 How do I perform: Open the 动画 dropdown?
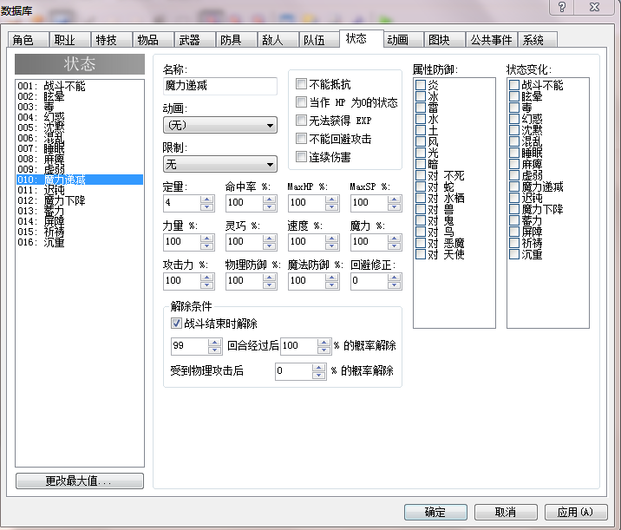220,125
